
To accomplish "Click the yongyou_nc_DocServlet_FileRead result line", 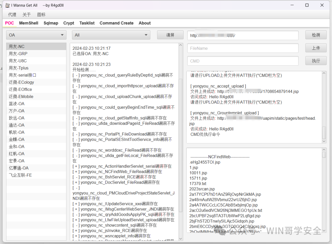I will click(x=116, y=183).
